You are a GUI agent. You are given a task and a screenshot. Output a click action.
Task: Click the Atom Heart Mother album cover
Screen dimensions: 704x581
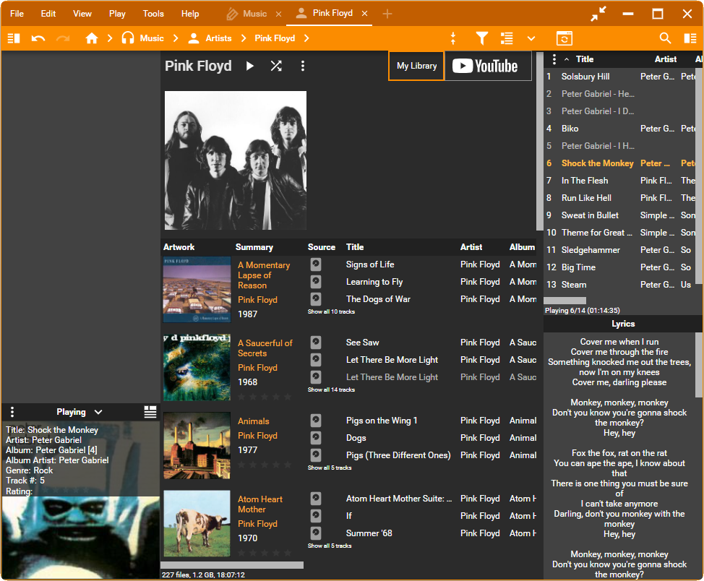tap(197, 523)
